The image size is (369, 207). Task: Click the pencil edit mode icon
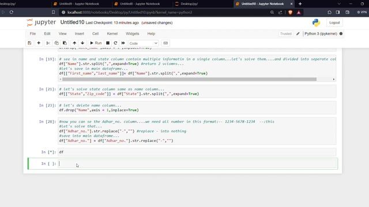pos(298,34)
